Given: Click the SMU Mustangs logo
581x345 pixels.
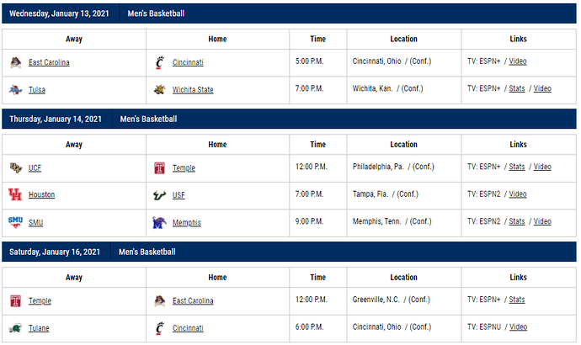Looking at the screenshot, I should coord(15,222).
